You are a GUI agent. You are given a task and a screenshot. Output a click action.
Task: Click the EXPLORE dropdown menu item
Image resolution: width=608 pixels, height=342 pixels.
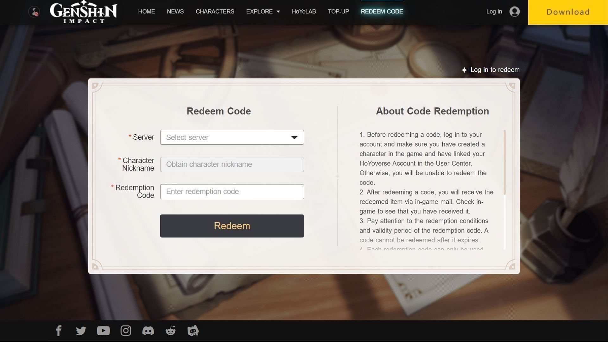(x=263, y=11)
